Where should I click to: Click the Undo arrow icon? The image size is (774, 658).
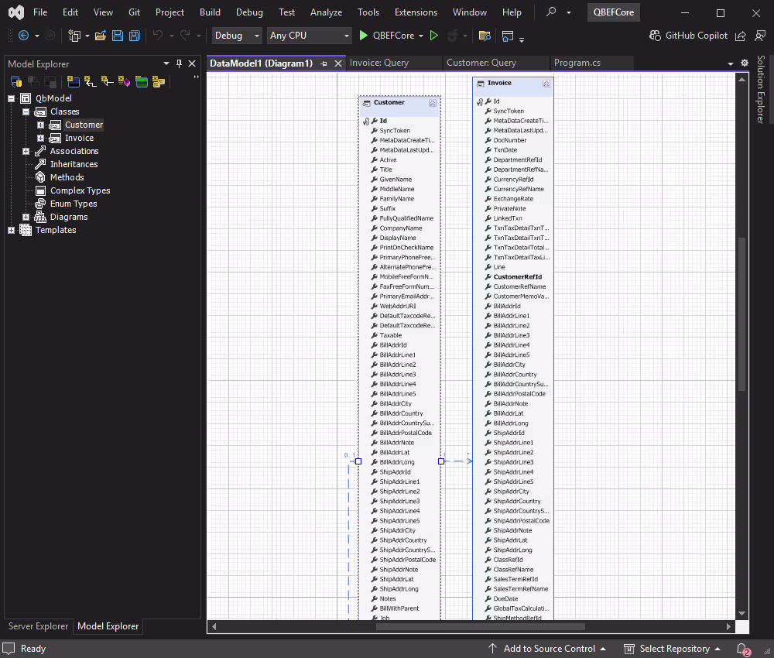click(157, 35)
